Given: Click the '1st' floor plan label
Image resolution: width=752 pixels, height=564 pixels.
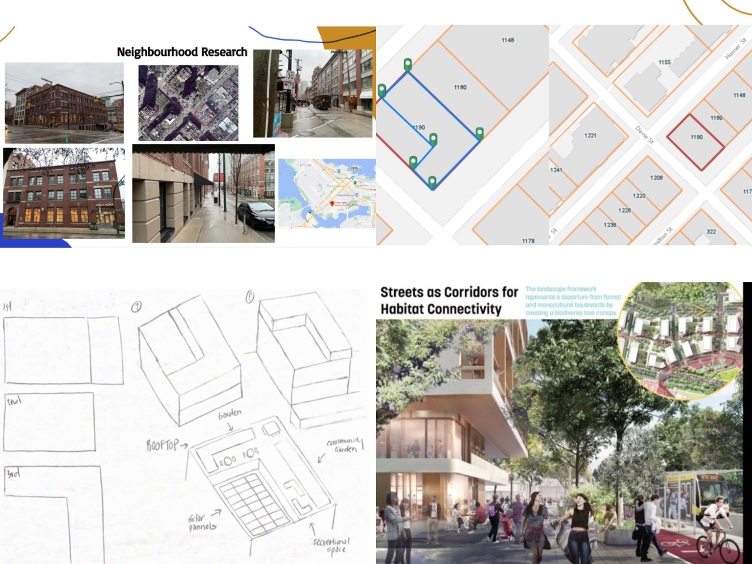Looking at the screenshot, I should coord(8,307).
